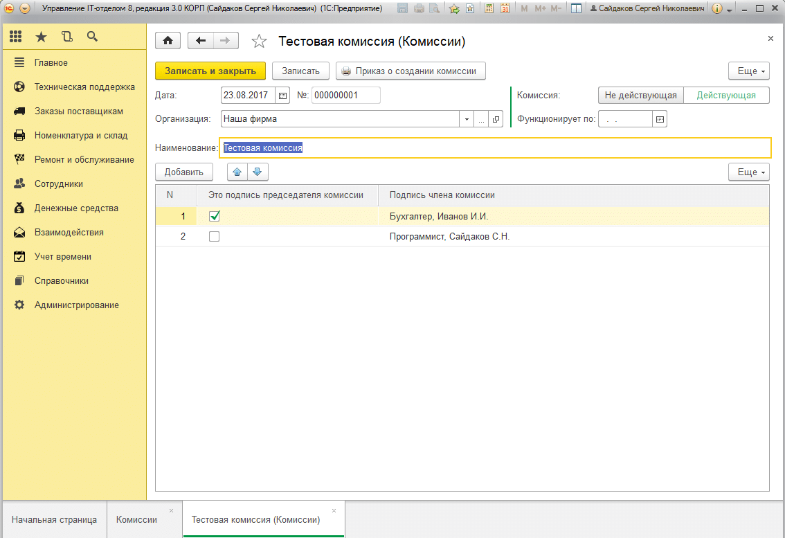
Task: Click print preview icon in title bar
Action: [435, 8]
